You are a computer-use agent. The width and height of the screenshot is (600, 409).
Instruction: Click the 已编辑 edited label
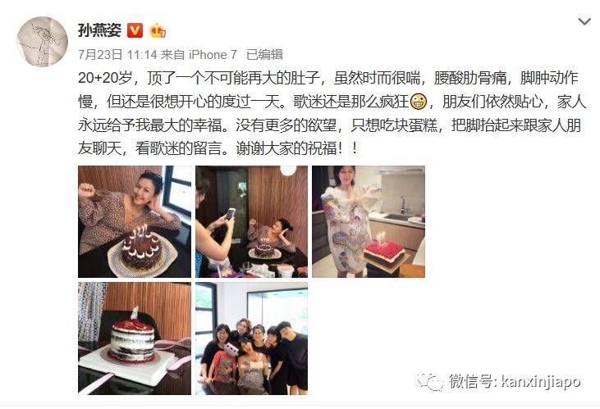264,55
